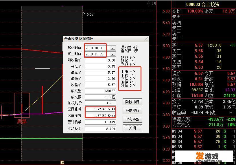Click 收益(三) value -0.024
The width and height of the screenshot is (236, 165).
[197, 113]
